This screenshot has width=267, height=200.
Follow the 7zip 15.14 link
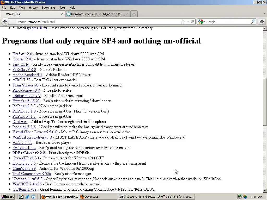(x=21, y=65)
